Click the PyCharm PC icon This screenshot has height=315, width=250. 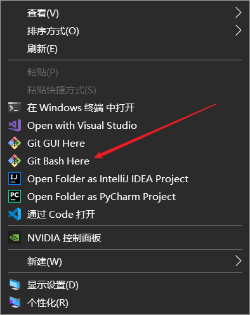pos(15,196)
